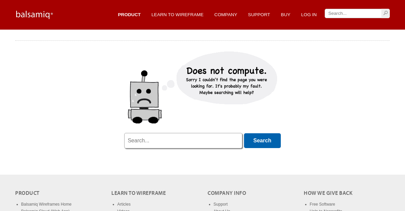This screenshot has width=405, height=211.
Task: Open the PRODUCT menu
Action: coord(129,15)
